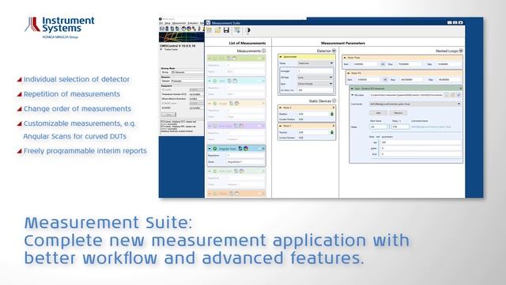Collapse the Angular Scan measurement card

tap(210, 149)
